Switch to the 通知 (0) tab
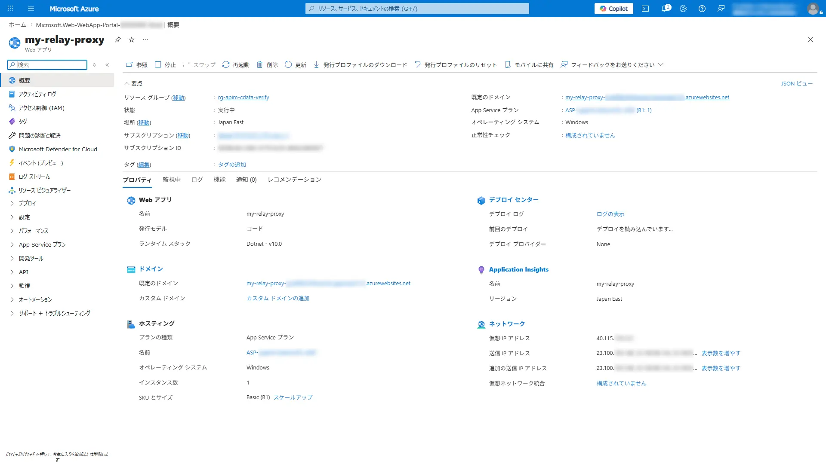Screen dimensions: 826x464 click(246, 180)
